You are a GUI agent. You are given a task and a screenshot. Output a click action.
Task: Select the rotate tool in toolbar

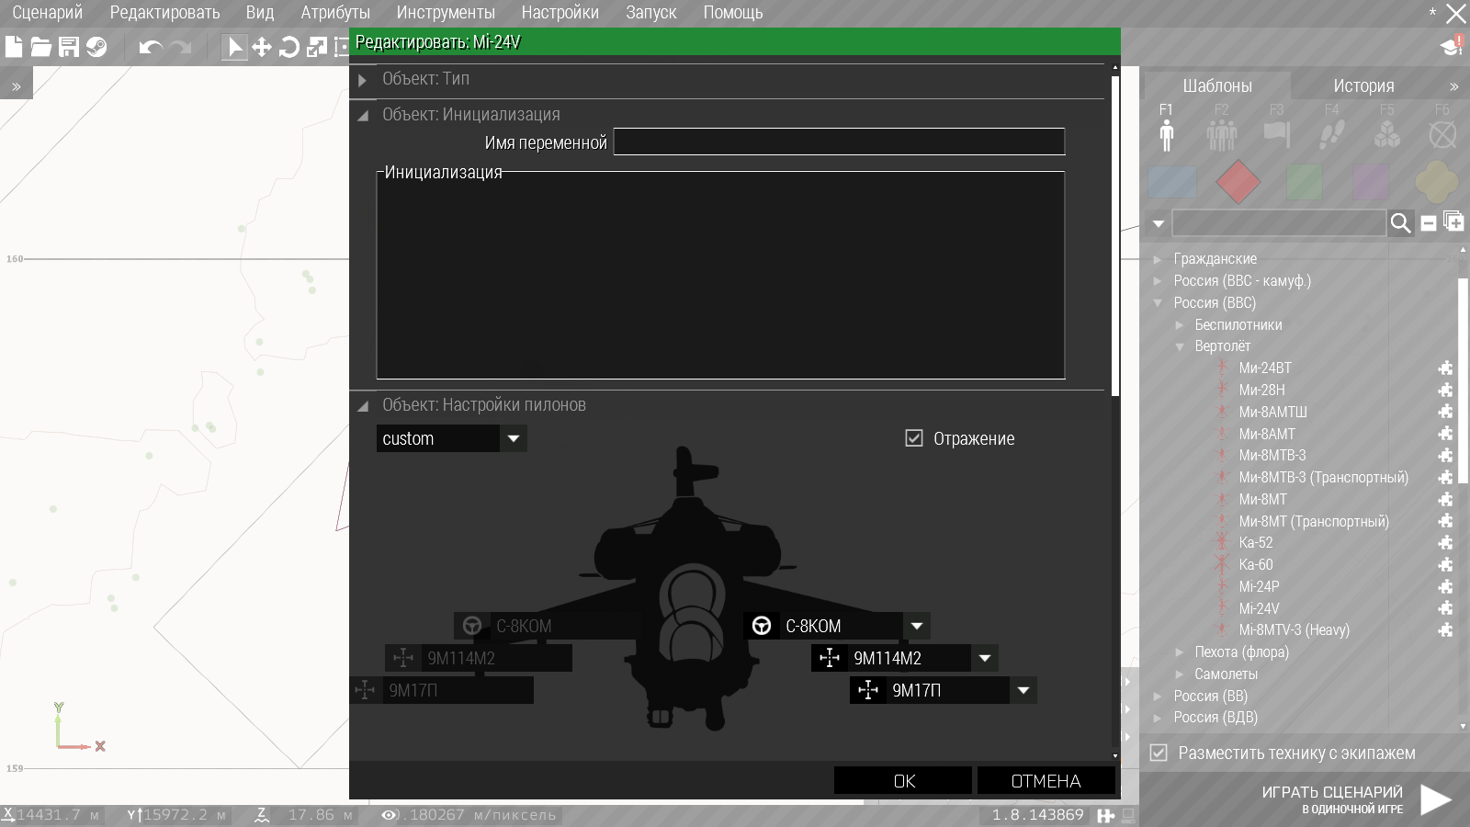click(x=288, y=47)
